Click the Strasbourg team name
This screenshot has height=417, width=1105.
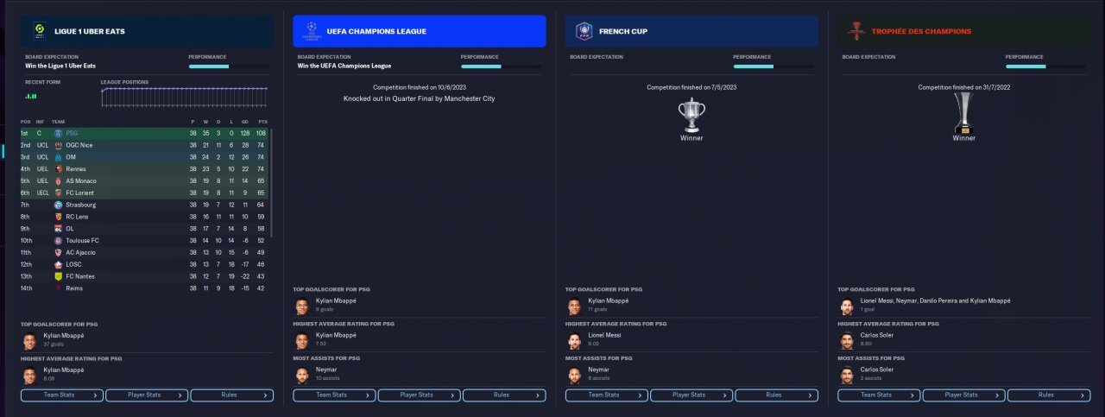point(81,205)
